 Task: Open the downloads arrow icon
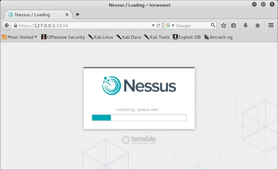(x=245, y=25)
